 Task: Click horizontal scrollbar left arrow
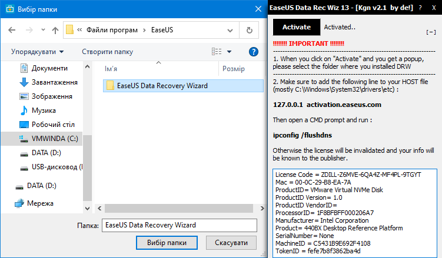(99, 209)
